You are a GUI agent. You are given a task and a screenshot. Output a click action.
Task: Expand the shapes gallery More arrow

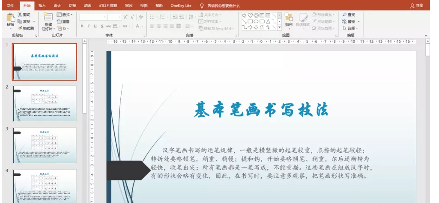[x=279, y=27]
